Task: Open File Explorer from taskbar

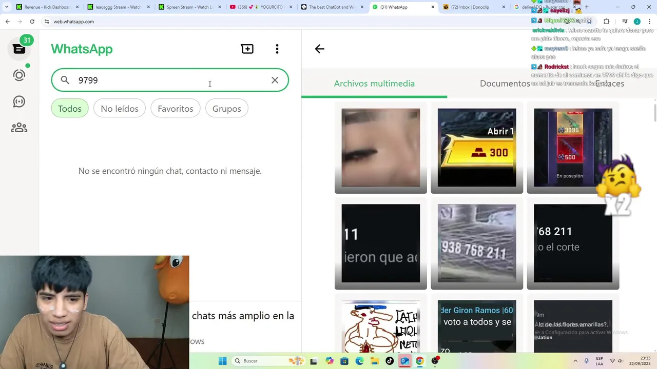Action: (375, 361)
